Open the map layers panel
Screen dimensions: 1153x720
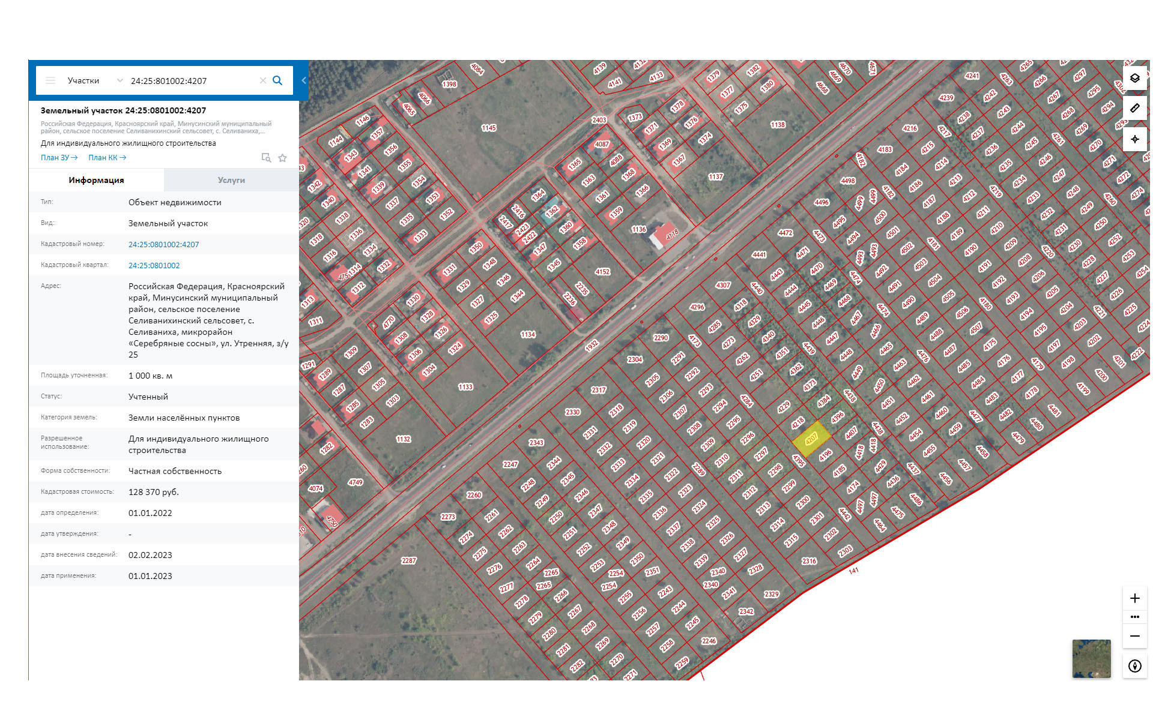click(1134, 78)
